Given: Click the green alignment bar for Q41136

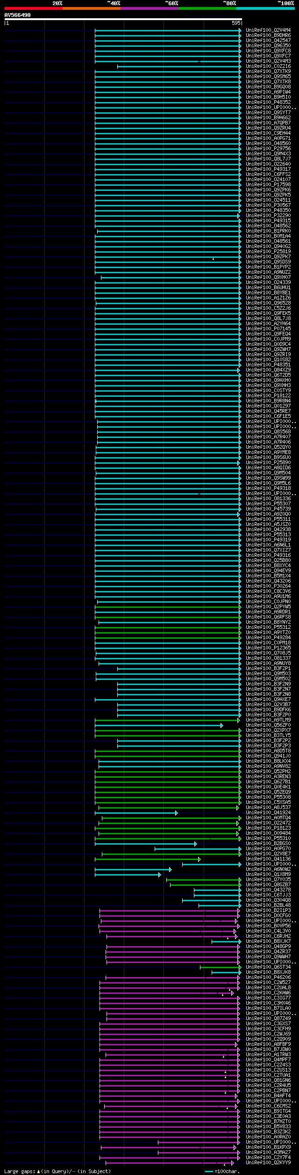Looking at the screenshot, I should point(148,859).
